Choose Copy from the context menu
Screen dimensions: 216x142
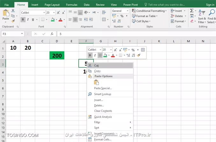click(x=110, y=71)
